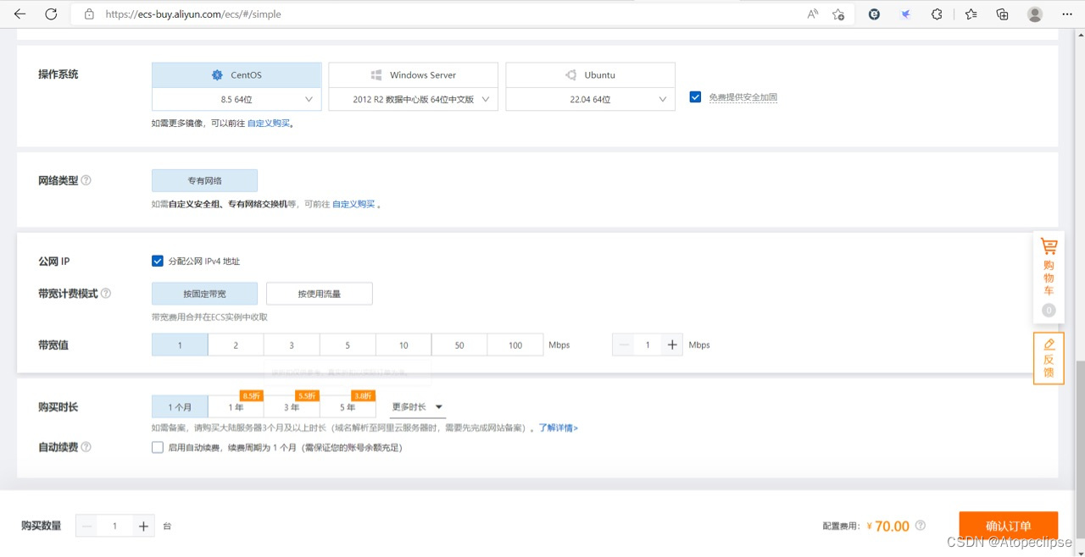Decrease 购买数量 with minus button
The height and width of the screenshot is (557, 1085).
click(x=86, y=526)
